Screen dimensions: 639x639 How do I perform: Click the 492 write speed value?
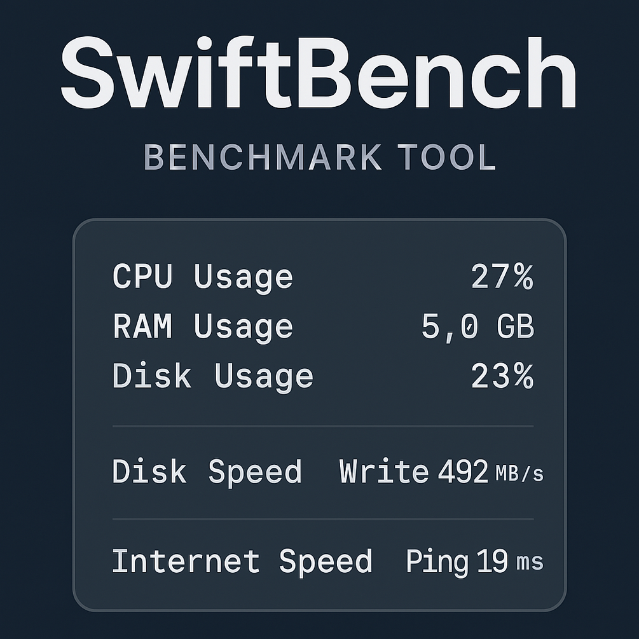tap(463, 472)
